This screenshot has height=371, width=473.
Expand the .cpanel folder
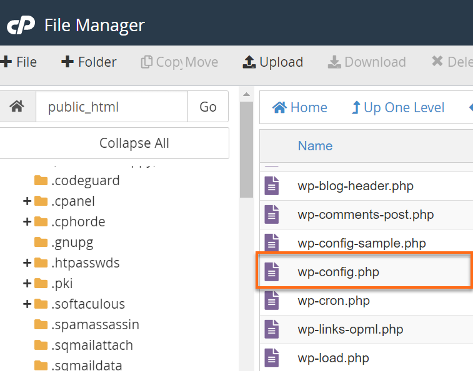[27, 201]
